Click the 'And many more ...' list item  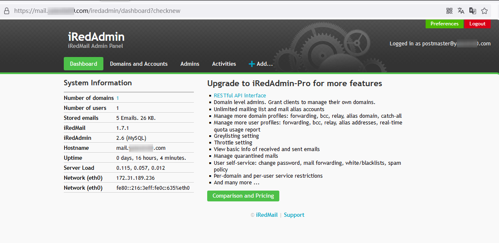pos(237,183)
